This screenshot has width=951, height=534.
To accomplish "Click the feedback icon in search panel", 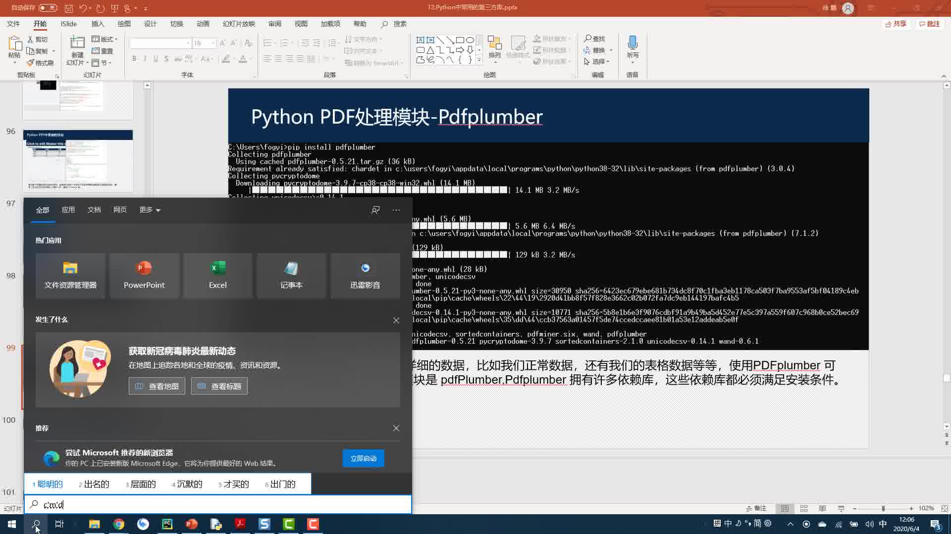I will (375, 210).
